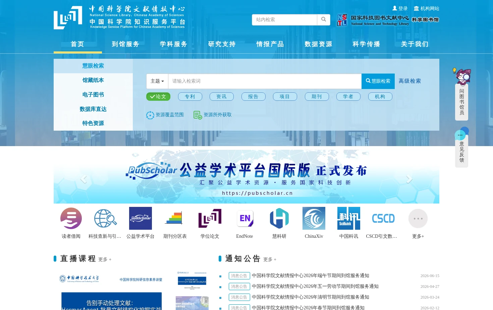Open the CSCD引文数据库 icon
The height and width of the screenshot is (310, 493).
click(x=383, y=218)
